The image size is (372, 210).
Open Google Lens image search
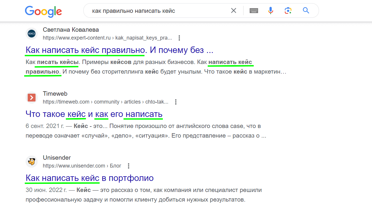(x=288, y=11)
